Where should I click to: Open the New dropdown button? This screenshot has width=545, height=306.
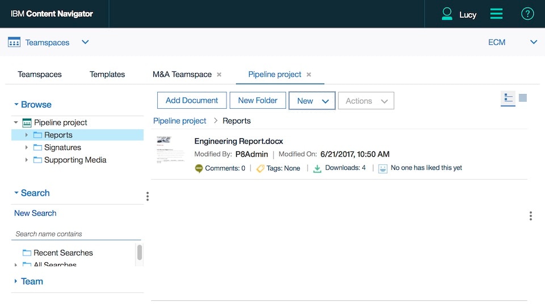click(312, 101)
